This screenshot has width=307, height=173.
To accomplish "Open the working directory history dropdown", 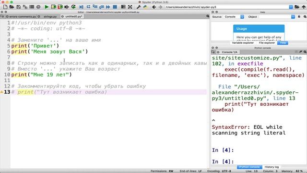I will point(291,7).
